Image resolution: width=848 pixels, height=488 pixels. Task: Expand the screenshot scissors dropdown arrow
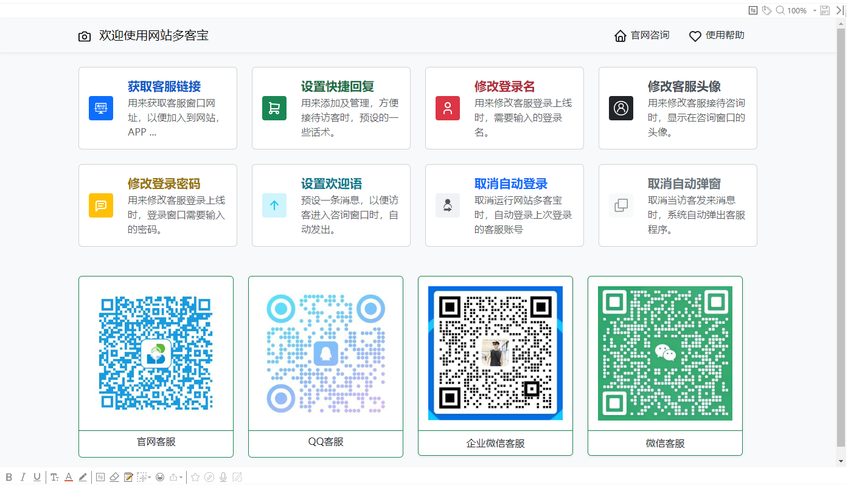[150, 478]
